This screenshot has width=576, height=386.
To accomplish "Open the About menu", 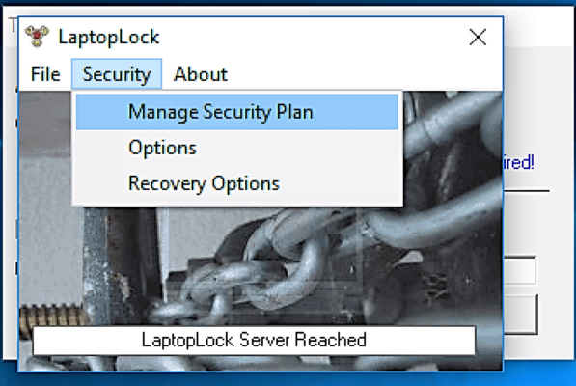I will click(201, 74).
